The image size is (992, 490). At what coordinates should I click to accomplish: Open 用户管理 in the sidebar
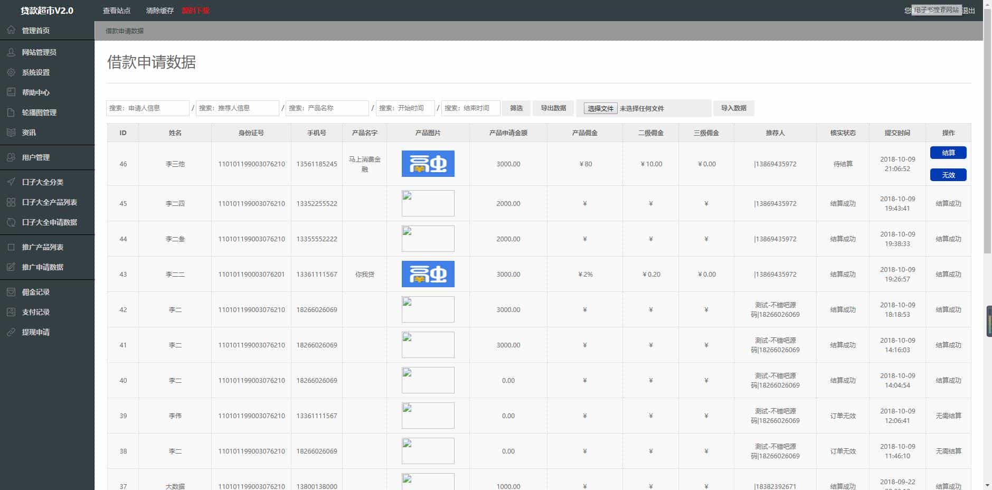[x=35, y=157]
